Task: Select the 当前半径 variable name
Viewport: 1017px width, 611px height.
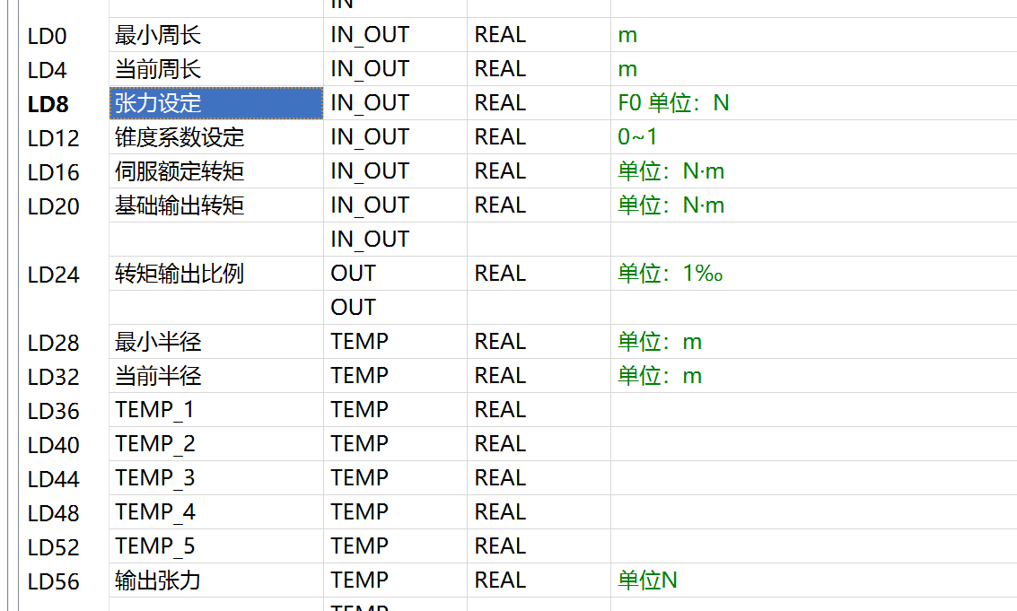Action: pos(158,376)
